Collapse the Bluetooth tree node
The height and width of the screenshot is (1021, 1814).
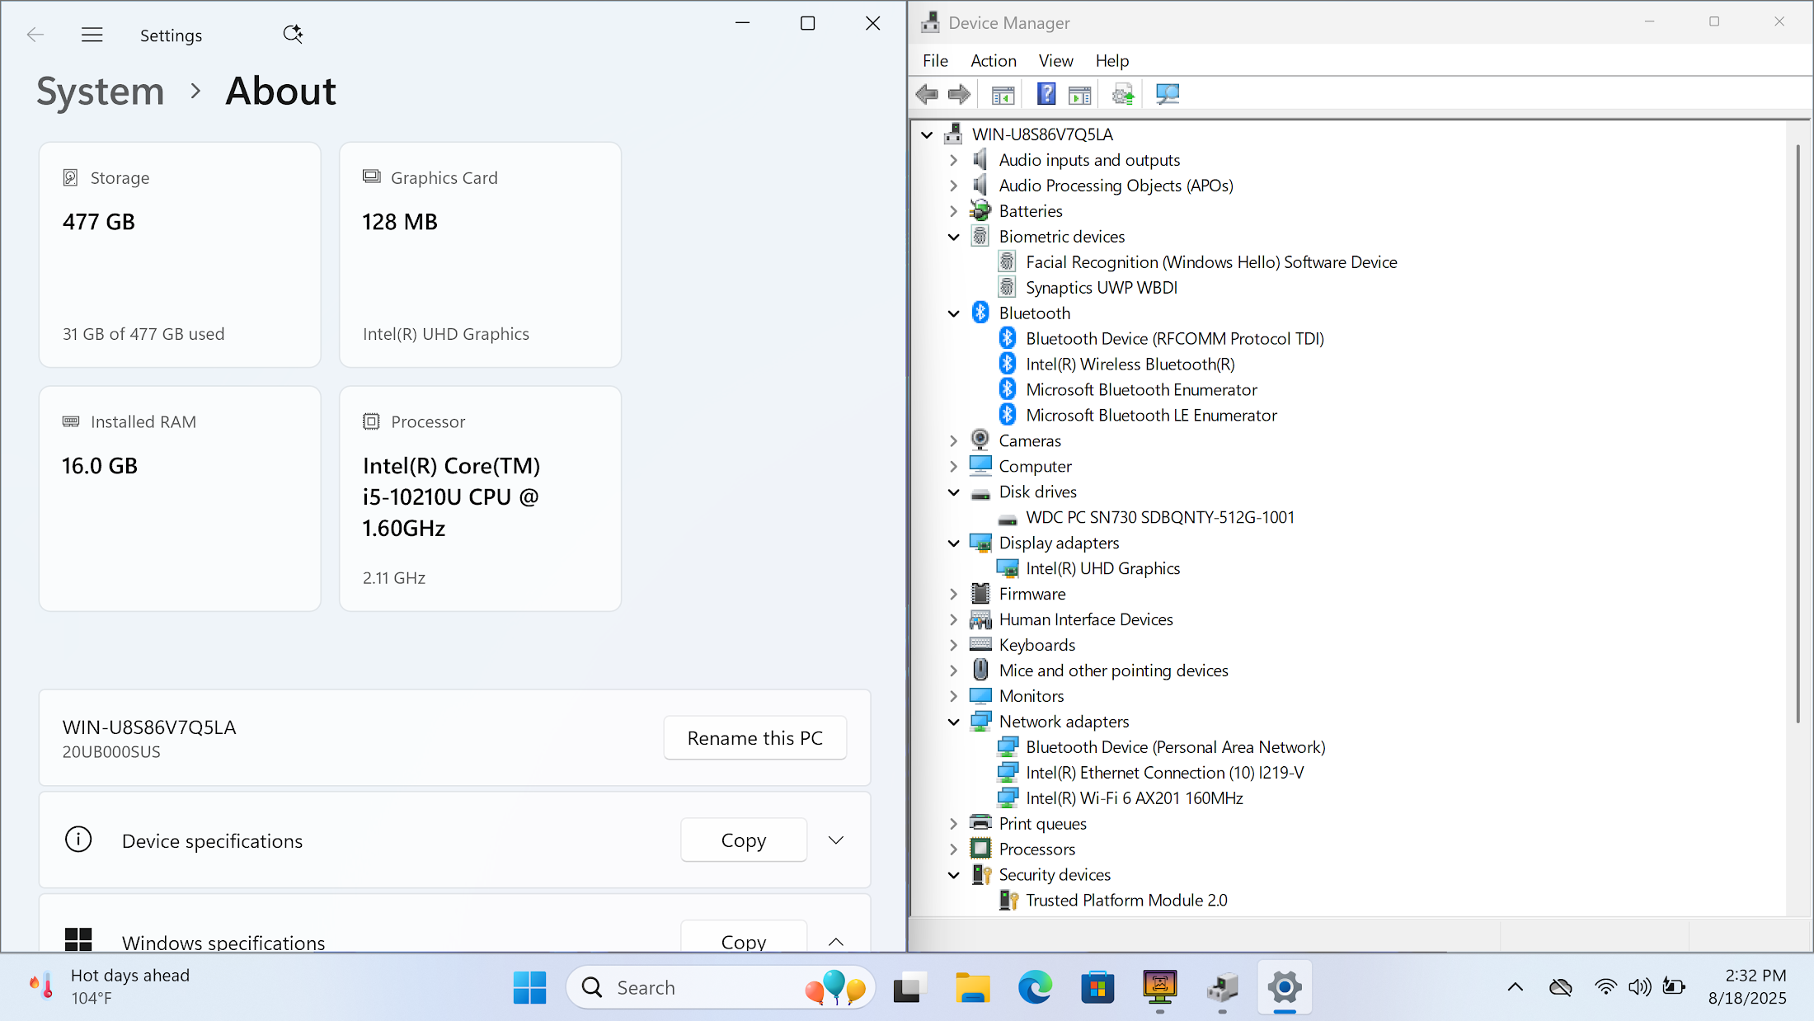[x=954, y=313]
